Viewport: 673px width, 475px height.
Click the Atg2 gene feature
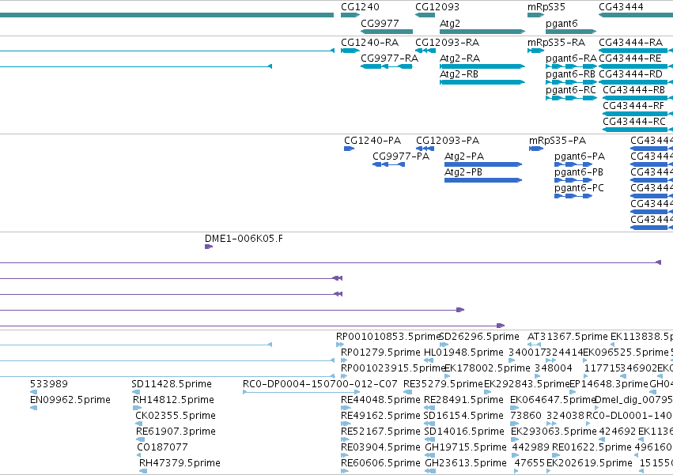point(482,32)
